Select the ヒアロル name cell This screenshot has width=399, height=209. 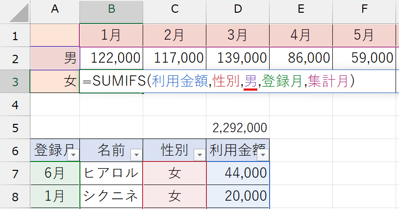111,173
